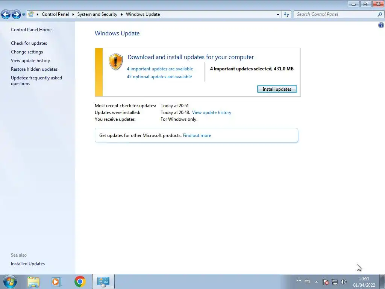
Task: Refresh the page with the refresh icon
Action: [x=286, y=14]
